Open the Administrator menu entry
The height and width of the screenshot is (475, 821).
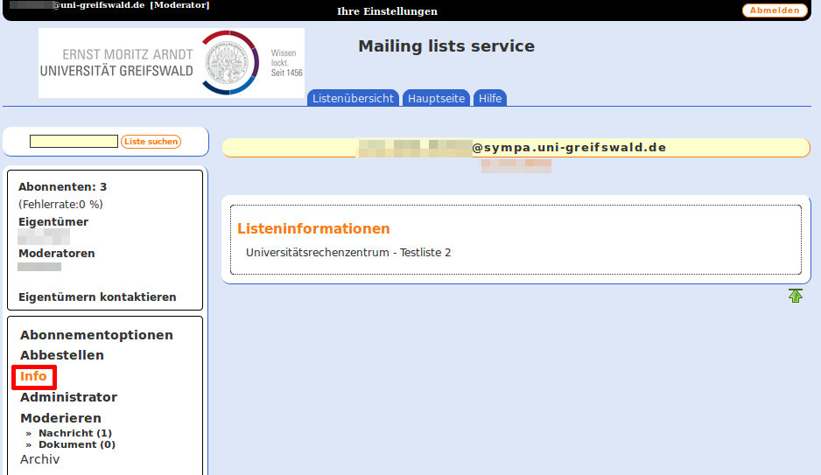point(68,397)
